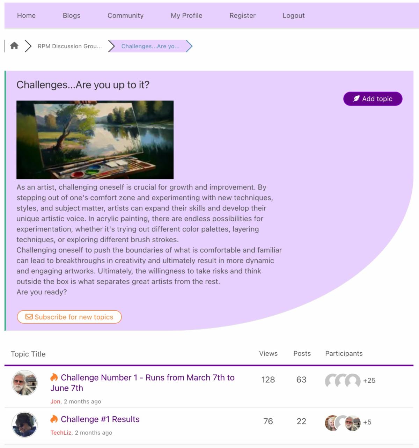
Task: Go to the Community menu
Action: 125,15
